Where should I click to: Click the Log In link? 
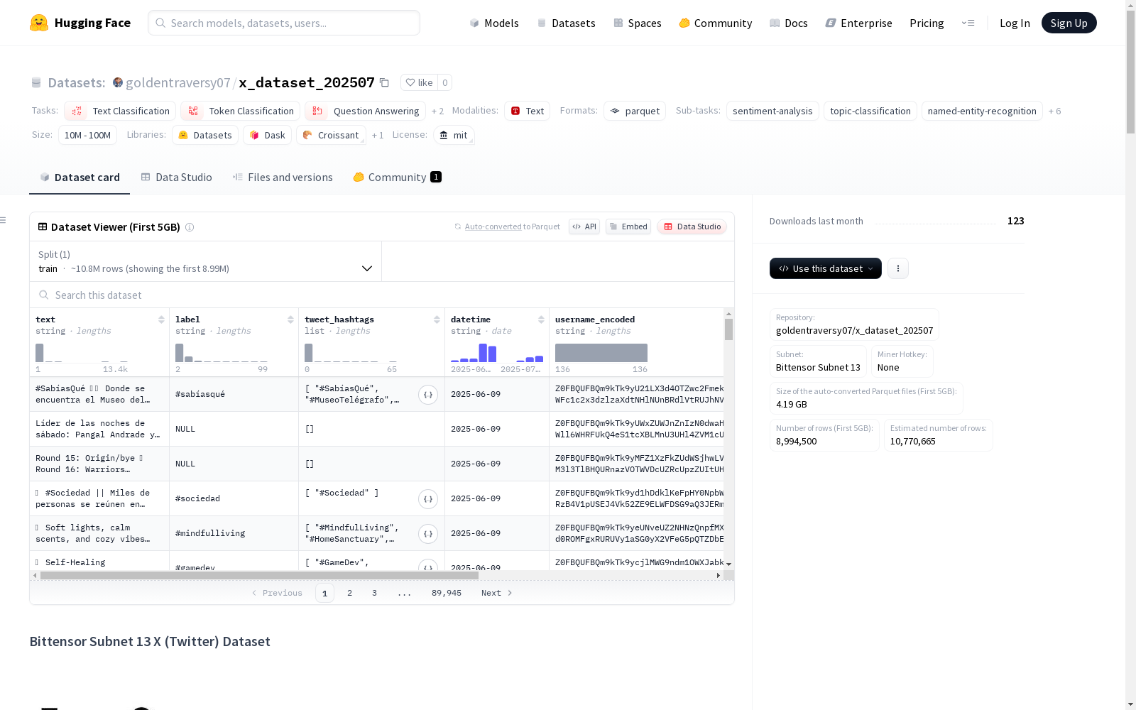(1015, 23)
